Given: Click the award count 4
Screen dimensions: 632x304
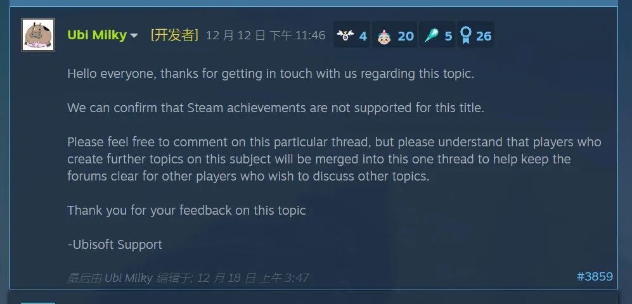Looking at the screenshot, I should pos(363,36).
